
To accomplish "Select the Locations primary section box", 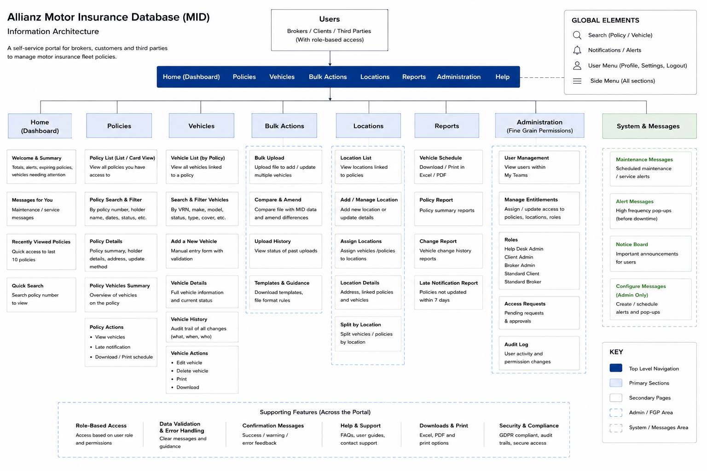I will pos(368,126).
